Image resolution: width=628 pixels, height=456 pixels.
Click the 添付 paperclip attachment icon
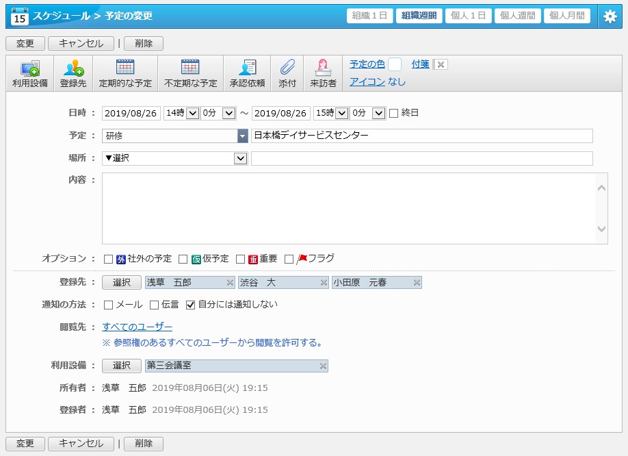pyautogui.click(x=287, y=74)
